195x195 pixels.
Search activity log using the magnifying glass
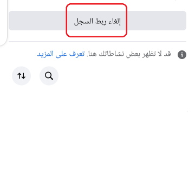(49, 76)
